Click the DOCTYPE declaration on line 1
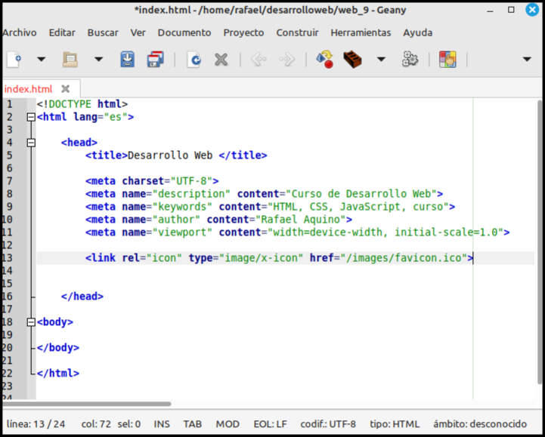 82,104
